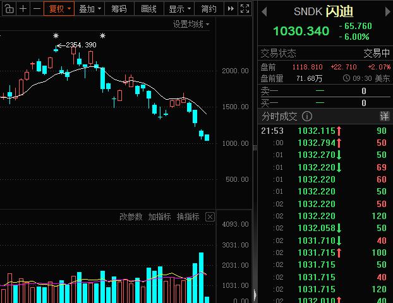Click the fast-forward double arrow icon
The height and width of the screenshot is (303, 393).
231,9
